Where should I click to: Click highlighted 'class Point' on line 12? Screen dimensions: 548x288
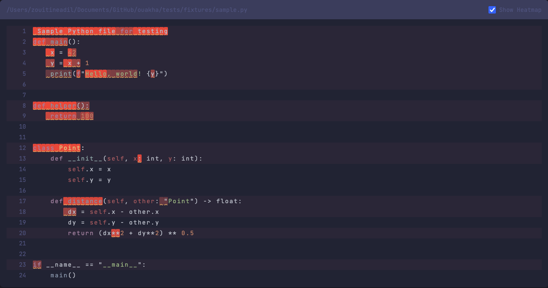57,148
